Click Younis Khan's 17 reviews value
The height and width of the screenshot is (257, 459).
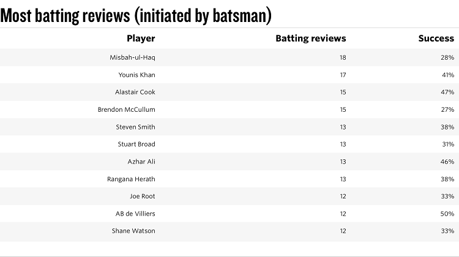coord(343,74)
